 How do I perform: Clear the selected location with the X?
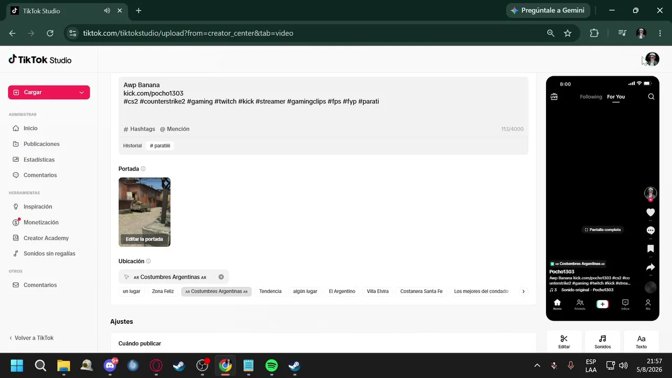tap(221, 277)
